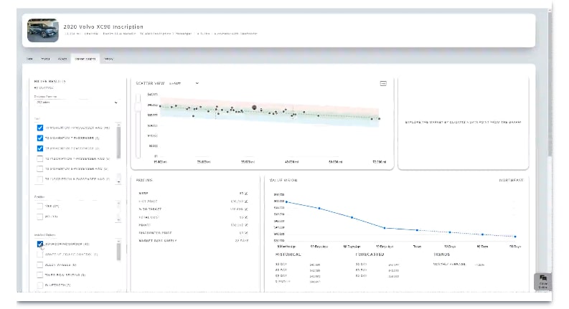Click the Today data point in Value Vision
Viewport: 569px width, 309px height.
(418, 230)
